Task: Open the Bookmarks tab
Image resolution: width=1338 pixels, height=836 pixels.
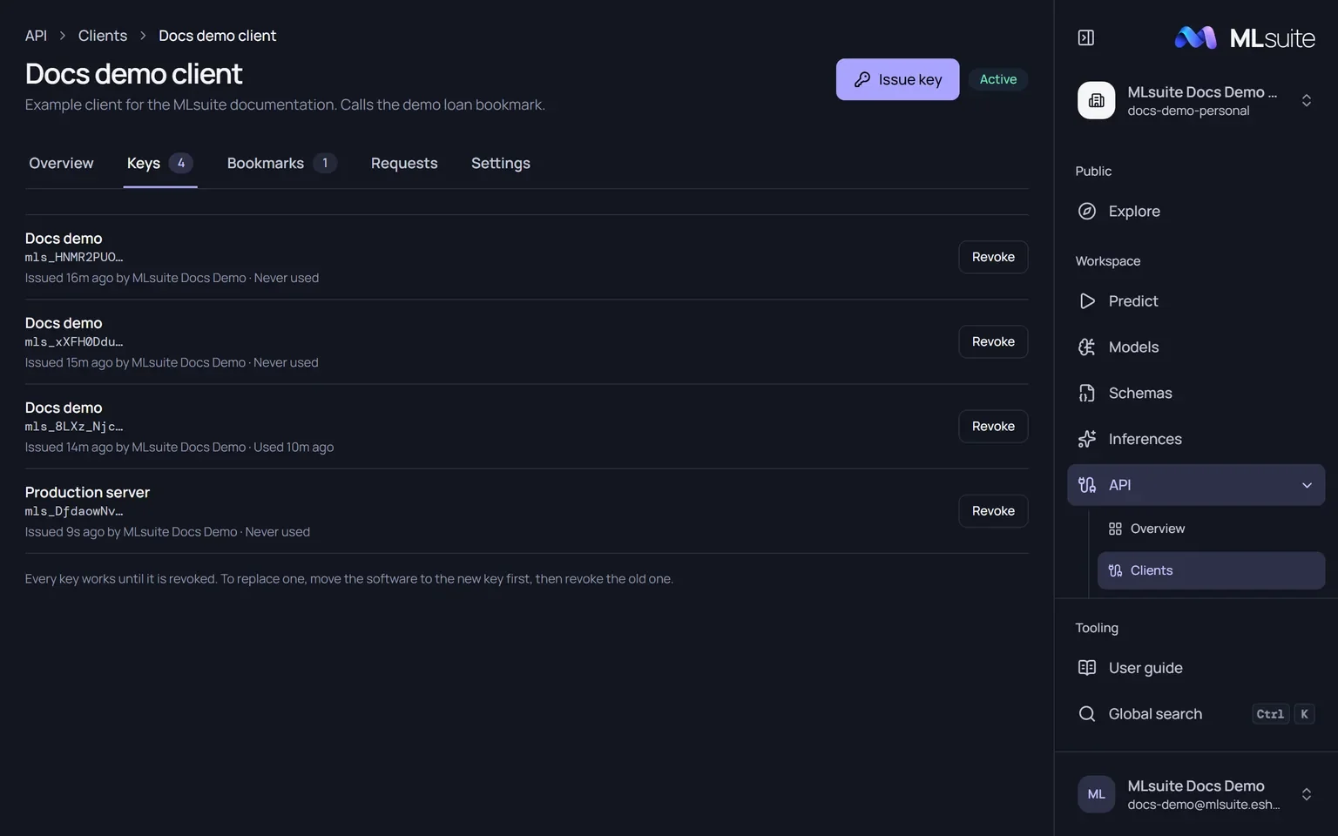Action: pyautogui.click(x=281, y=163)
